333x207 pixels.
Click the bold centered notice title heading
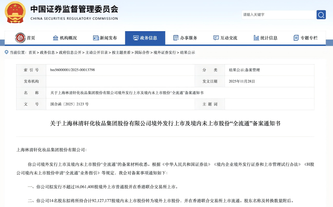(x=165, y=123)
